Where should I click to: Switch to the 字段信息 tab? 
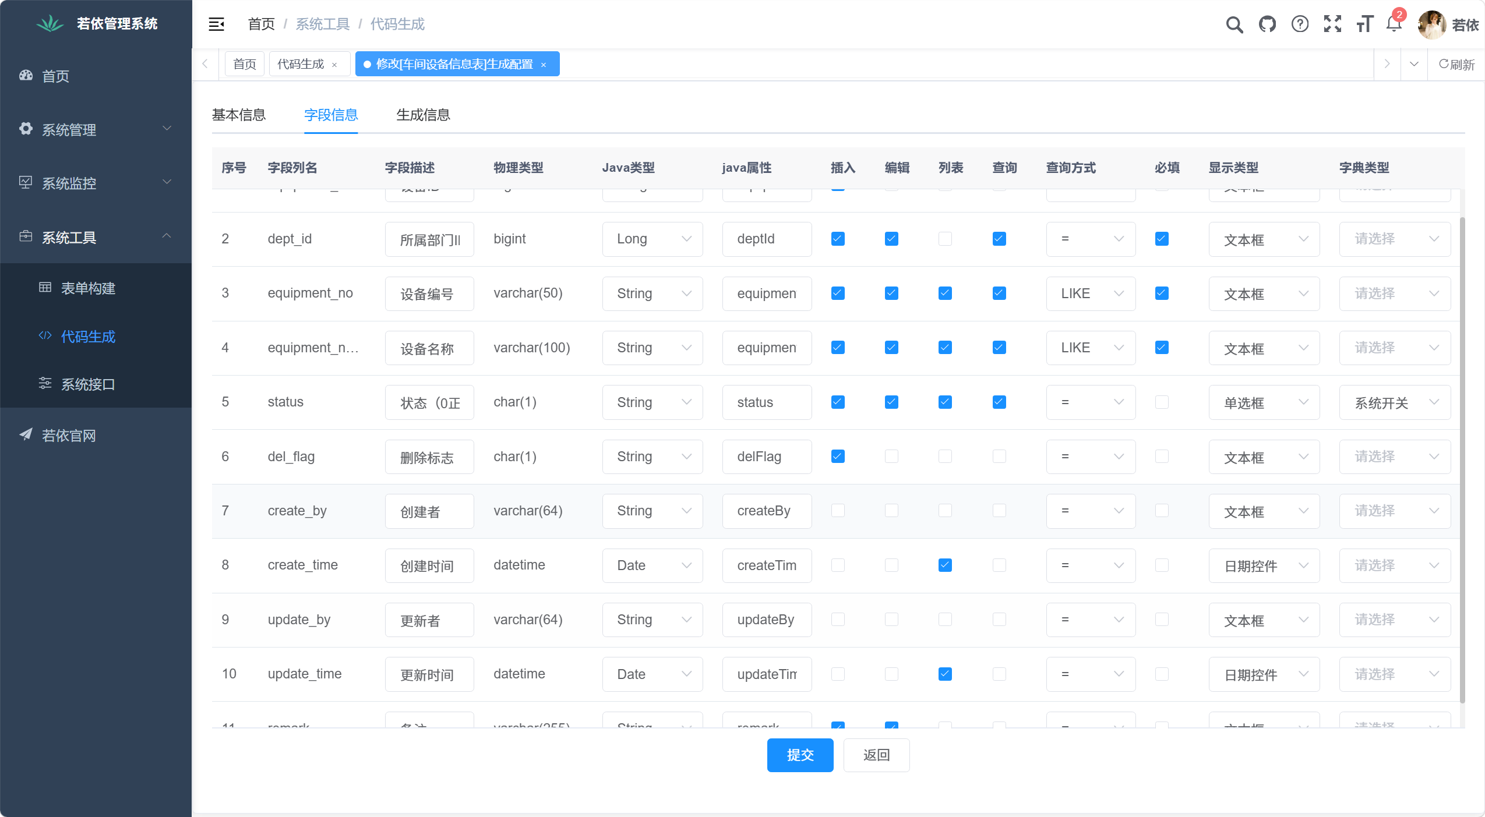331,115
